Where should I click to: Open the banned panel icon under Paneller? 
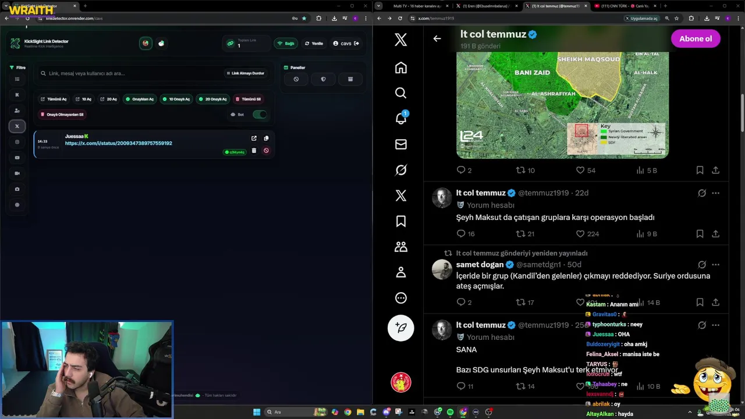(x=296, y=79)
